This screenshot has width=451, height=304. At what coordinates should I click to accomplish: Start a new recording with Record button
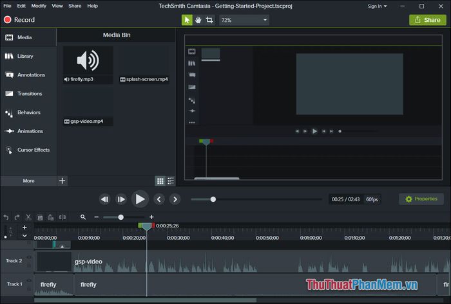pos(19,20)
